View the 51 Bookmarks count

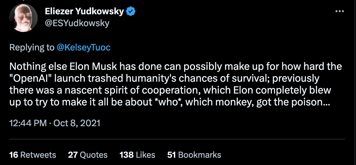(194, 155)
